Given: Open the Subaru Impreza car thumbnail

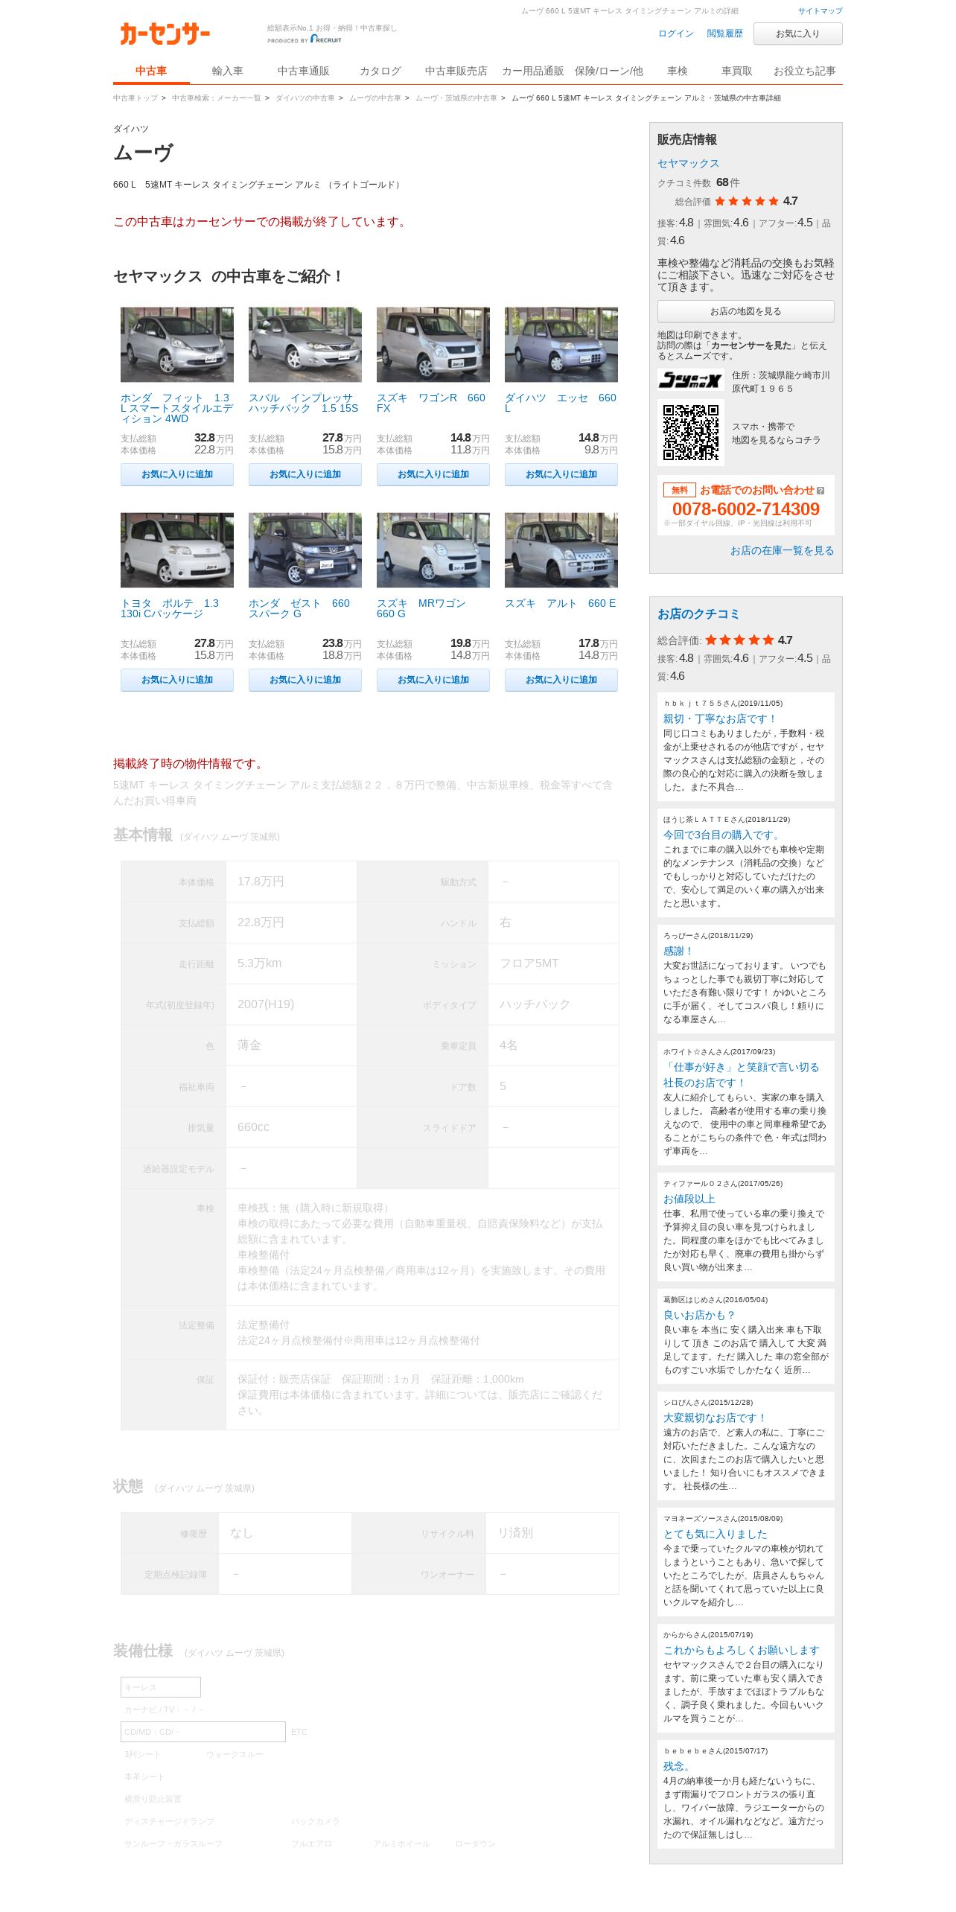Looking at the screenshot, I should pyautogui.click(x=305, y=345).
